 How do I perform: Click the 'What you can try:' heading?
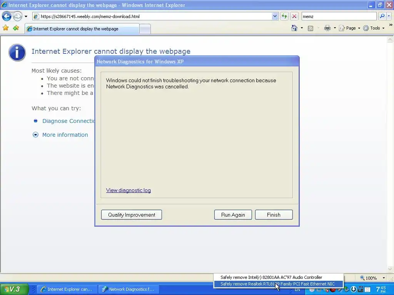[x=56, y=108]
